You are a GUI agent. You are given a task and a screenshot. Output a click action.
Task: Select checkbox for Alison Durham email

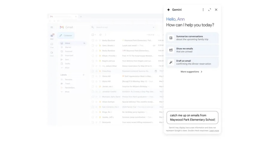coord(93,102)
